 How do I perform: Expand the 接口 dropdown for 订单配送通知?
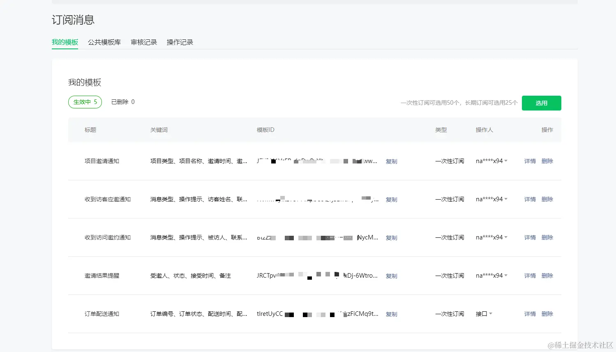490,314
